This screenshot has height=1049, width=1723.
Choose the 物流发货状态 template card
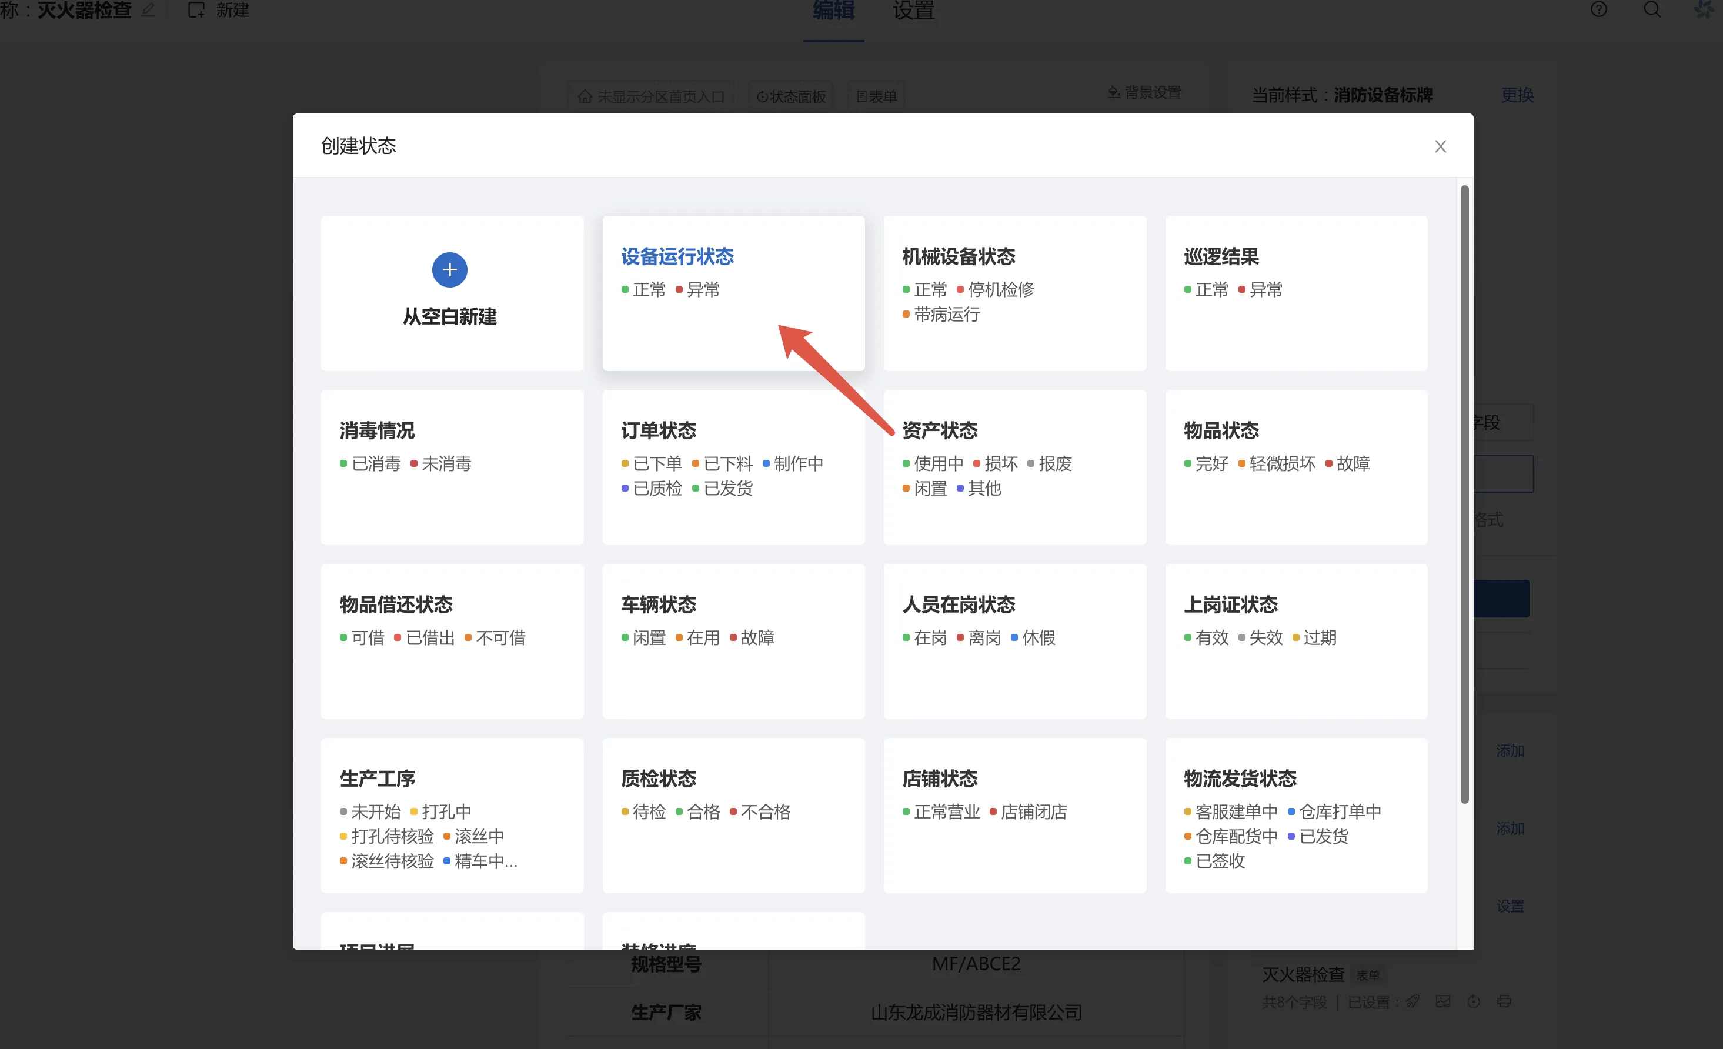[x=1295, y=816]
